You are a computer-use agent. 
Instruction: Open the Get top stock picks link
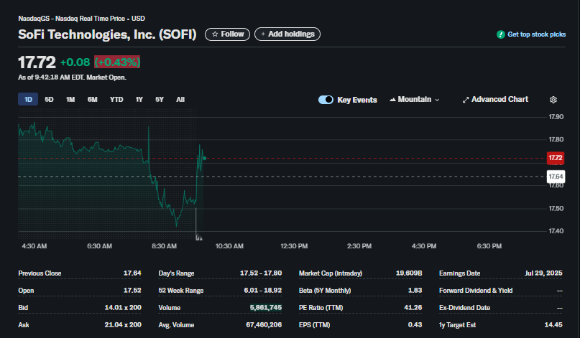pyautogui.click(x=536, y=34)
